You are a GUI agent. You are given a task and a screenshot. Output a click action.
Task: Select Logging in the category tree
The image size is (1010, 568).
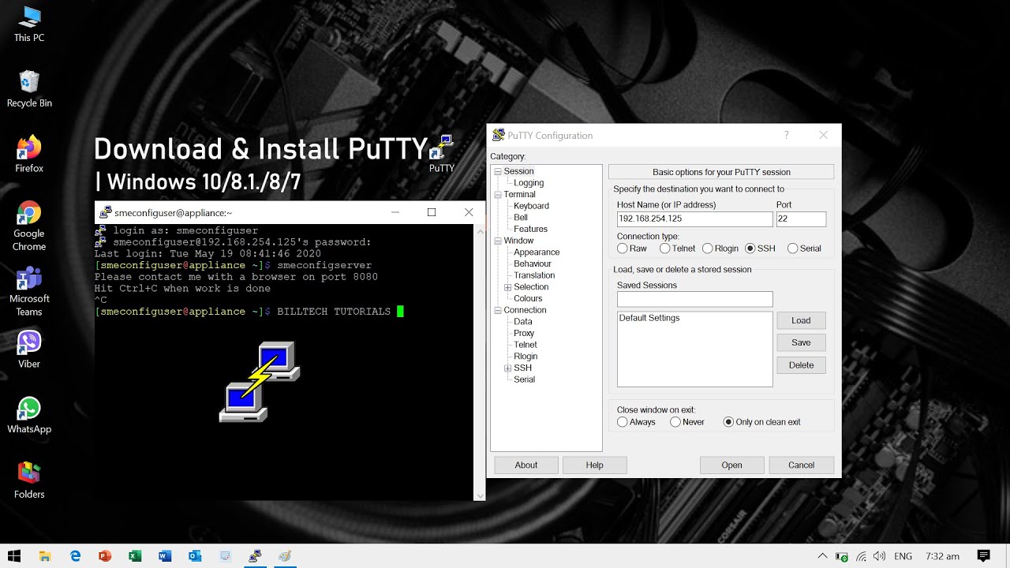529,183
